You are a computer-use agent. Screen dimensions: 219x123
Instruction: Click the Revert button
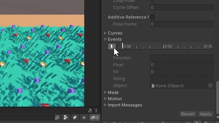(x=188, y=114)
